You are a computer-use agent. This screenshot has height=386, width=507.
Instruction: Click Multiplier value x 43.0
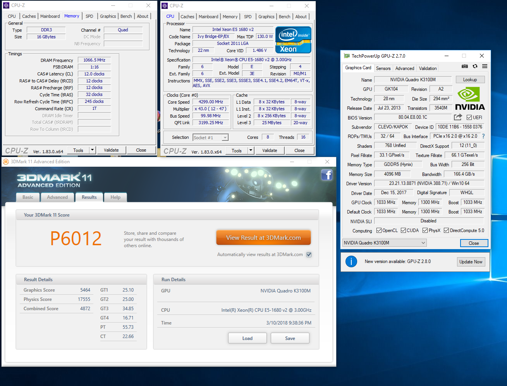point(211,109)
